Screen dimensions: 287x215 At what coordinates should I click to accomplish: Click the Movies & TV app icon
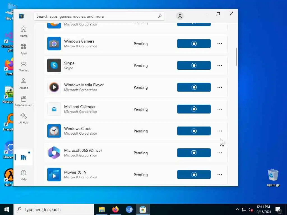pyautogui.click(x=54, y=175)
